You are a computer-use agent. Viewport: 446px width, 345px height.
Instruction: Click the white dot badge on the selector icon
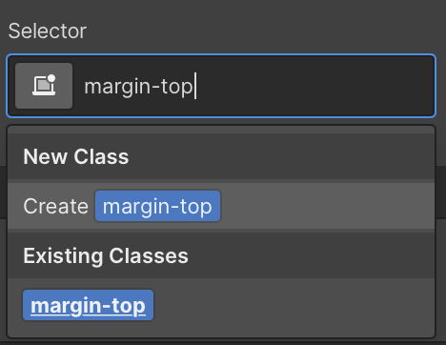[x=51, y=78]
